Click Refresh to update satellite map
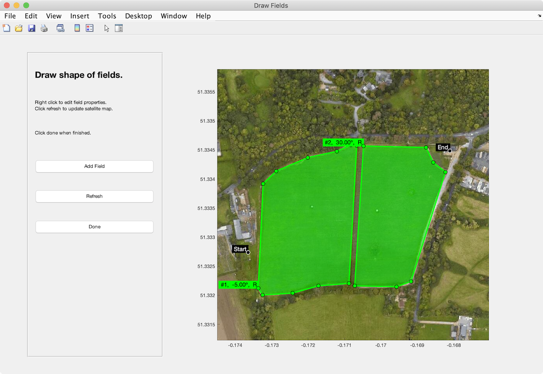The height and width of the screenshot is (374, 543). pyautogui.click(x=95, y=196)
